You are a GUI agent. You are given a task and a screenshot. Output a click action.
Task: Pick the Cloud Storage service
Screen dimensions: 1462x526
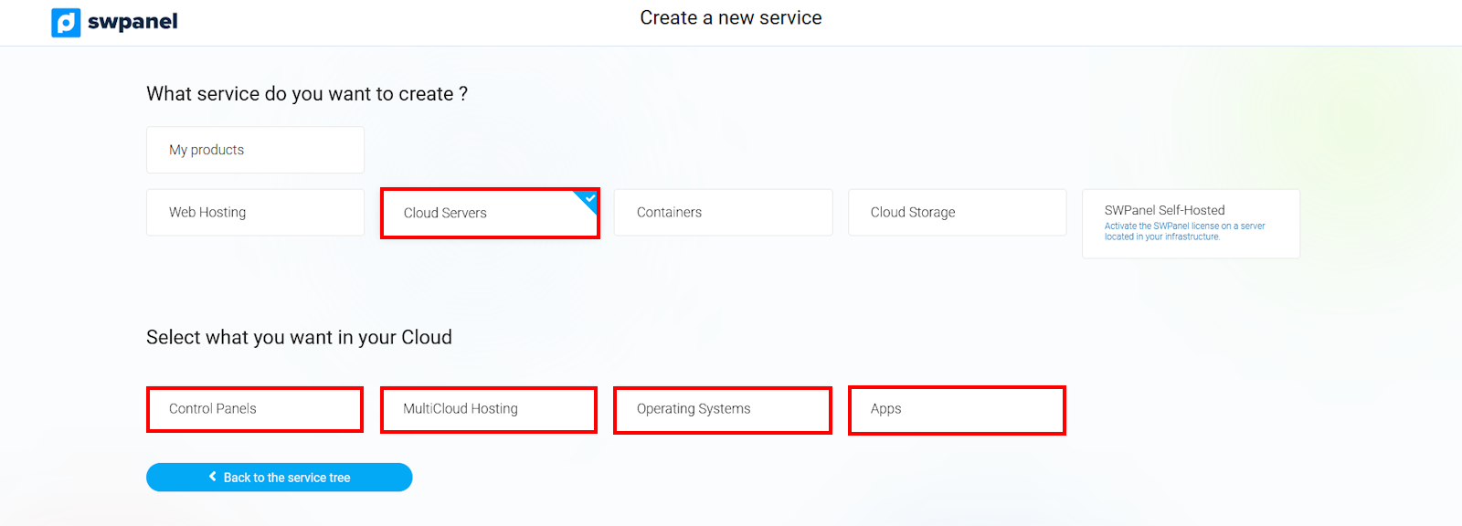click(x=957, y=213)
